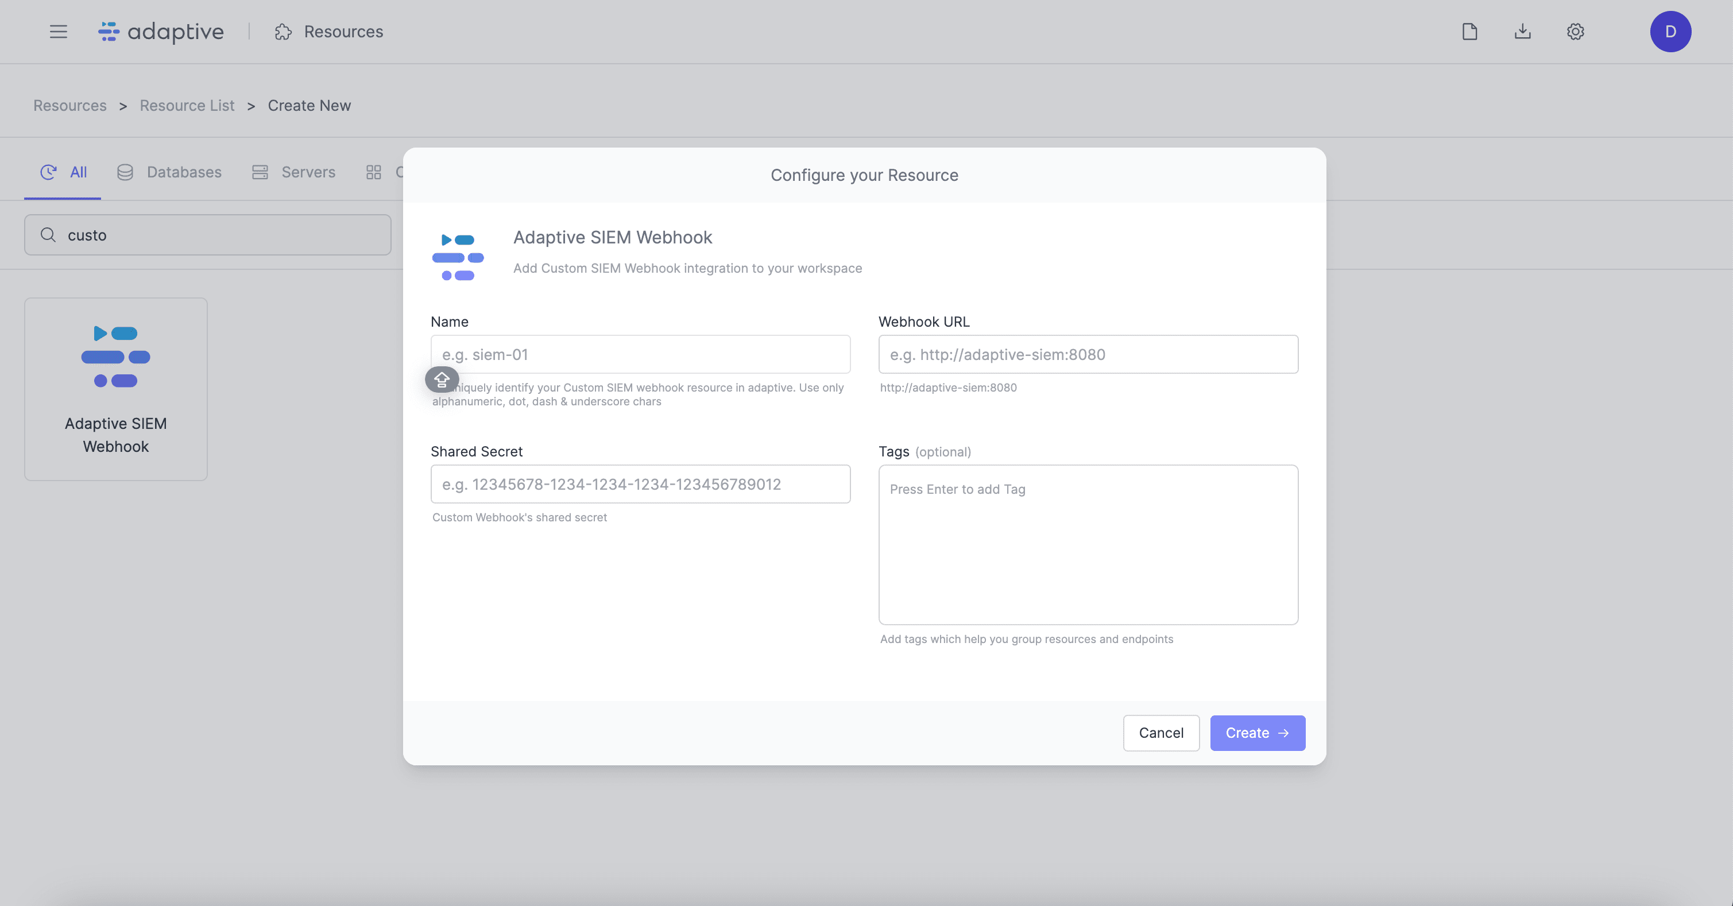Switch to the Servers tab
The width and height of the screenshot is (1733, 906).
pyautogui.click(x=293, y=172)
